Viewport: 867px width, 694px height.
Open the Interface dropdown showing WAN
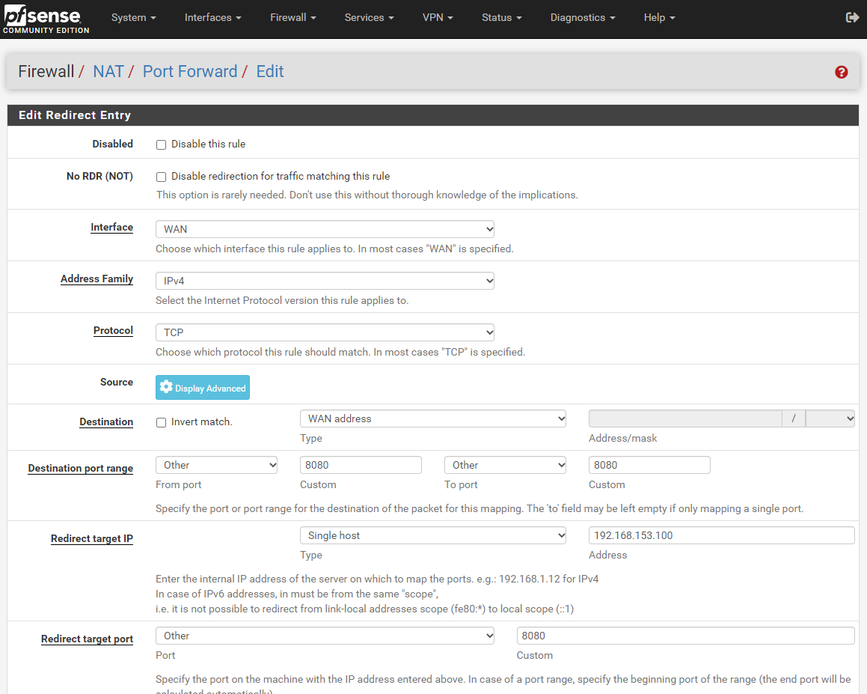[325, 229]
